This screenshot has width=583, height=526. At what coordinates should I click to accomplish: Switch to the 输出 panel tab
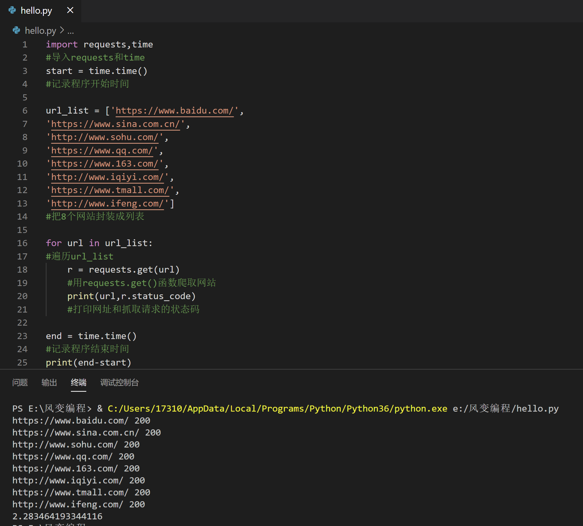pyautogui.click(x=49, y=382)
